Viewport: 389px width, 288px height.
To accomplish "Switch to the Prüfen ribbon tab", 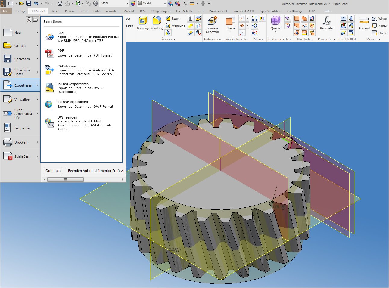I will (69, 11).
